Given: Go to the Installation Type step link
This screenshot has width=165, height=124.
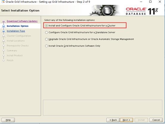Looking at the screenshot, I should 16,31.
